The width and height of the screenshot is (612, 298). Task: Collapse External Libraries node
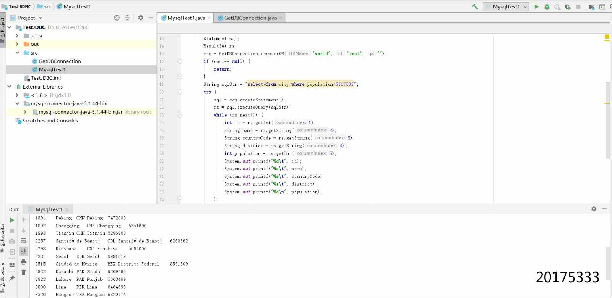(9, 87)
